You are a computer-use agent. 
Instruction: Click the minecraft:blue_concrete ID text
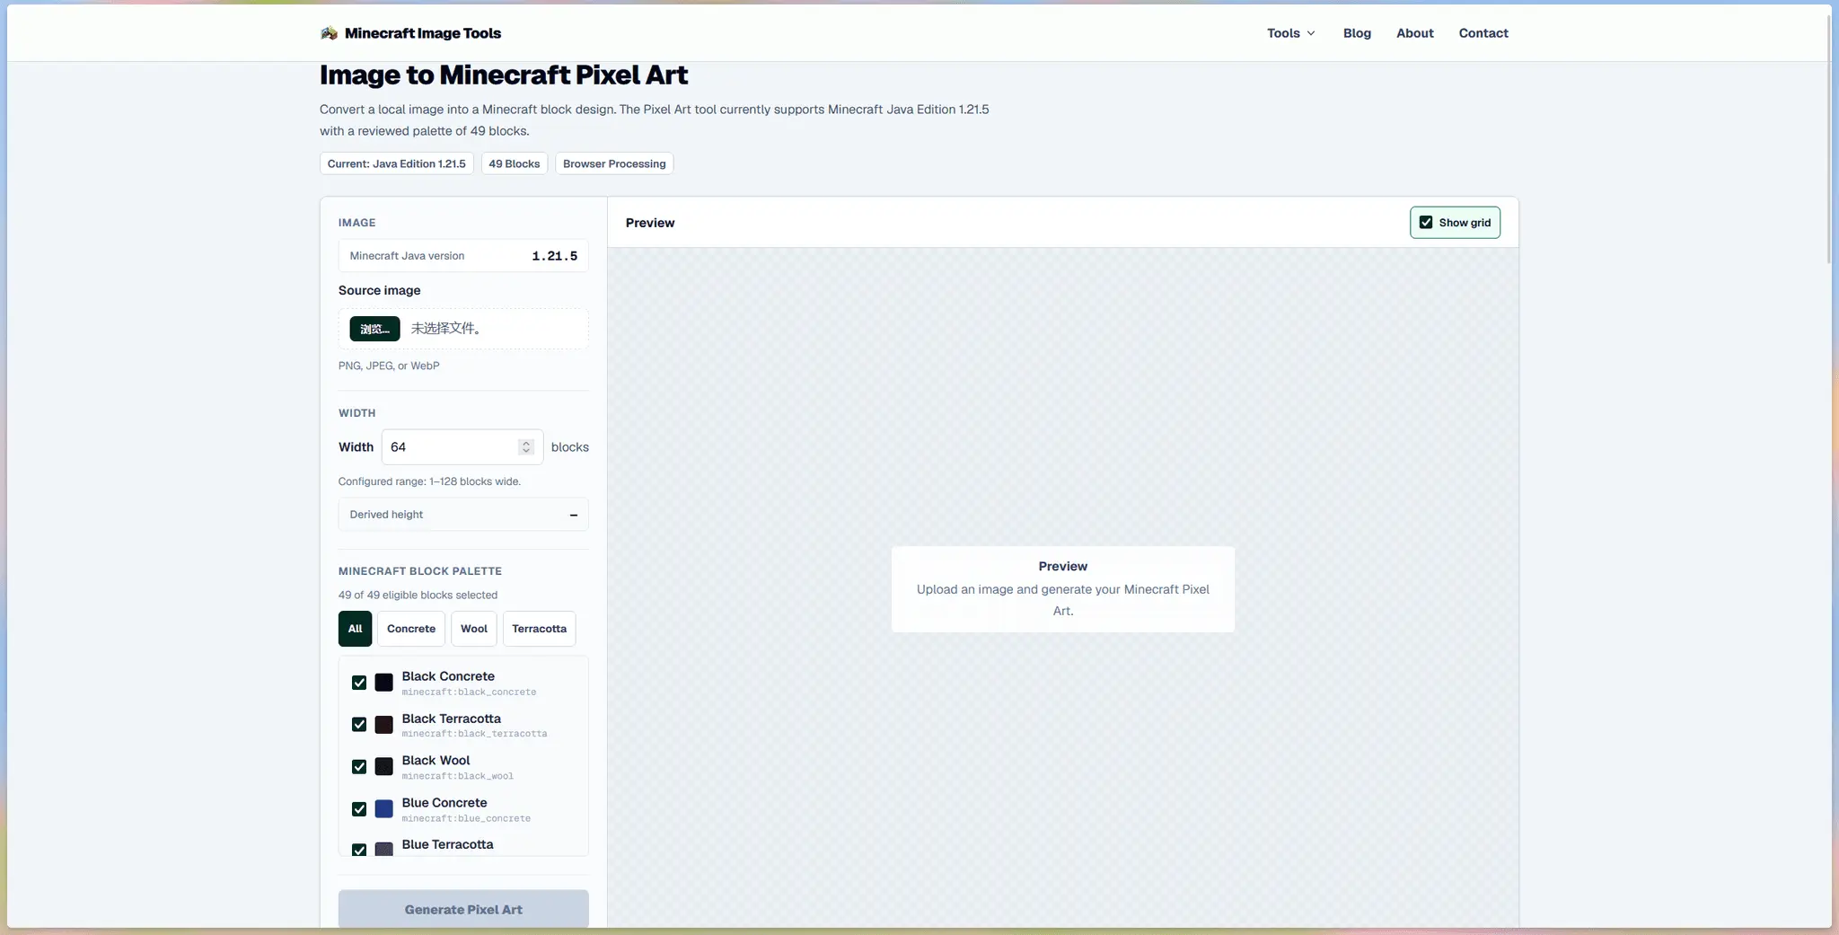[x=466, y=818]
